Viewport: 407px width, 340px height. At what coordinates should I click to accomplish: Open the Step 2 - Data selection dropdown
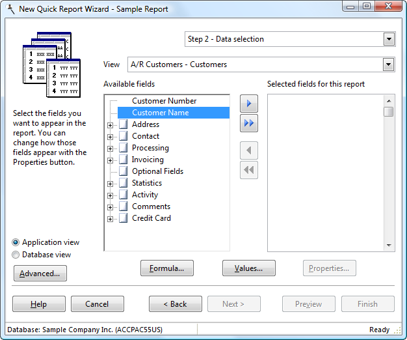click(389, 39)
